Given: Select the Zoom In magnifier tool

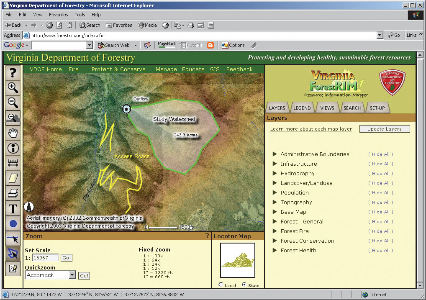Looking at the screenshot, I should click(x=13, y=87).
